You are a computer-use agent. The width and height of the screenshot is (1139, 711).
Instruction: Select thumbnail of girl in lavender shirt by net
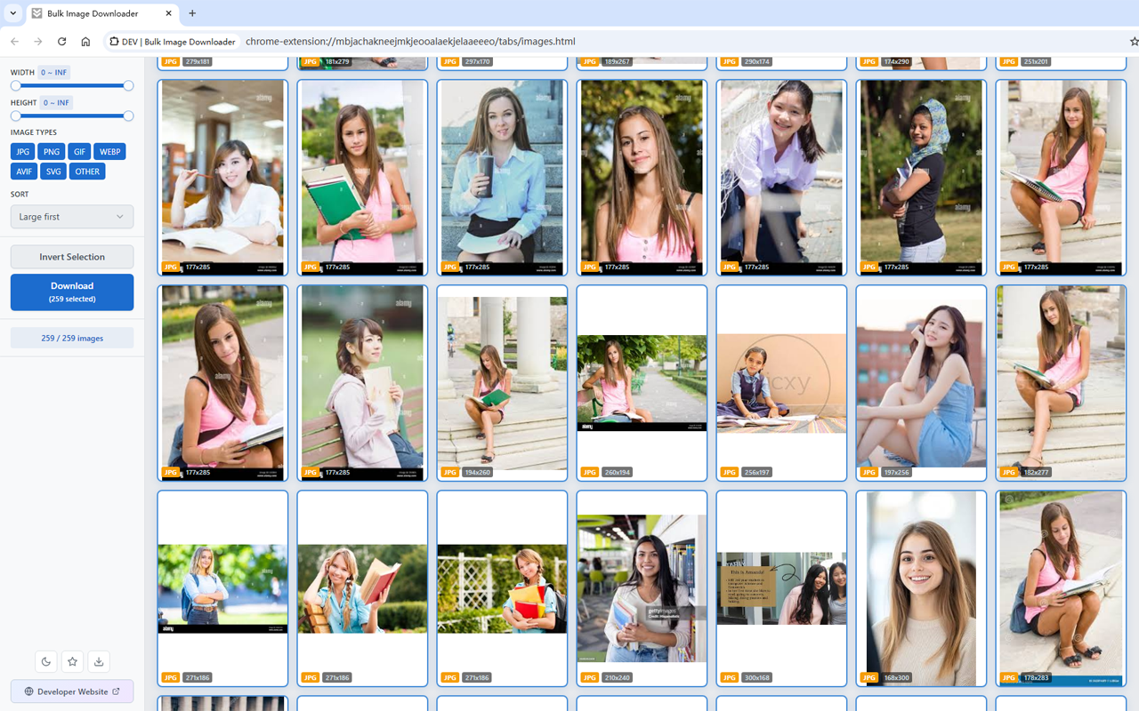click(x=781, y=178)
